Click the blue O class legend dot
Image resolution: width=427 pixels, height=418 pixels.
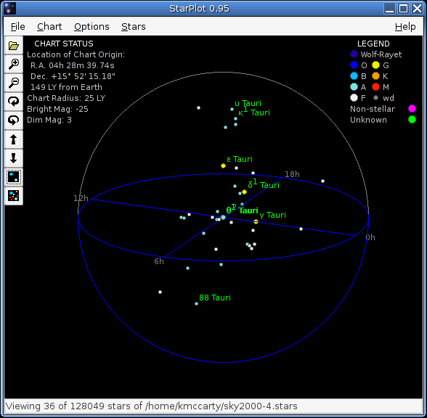click(354, 65)
